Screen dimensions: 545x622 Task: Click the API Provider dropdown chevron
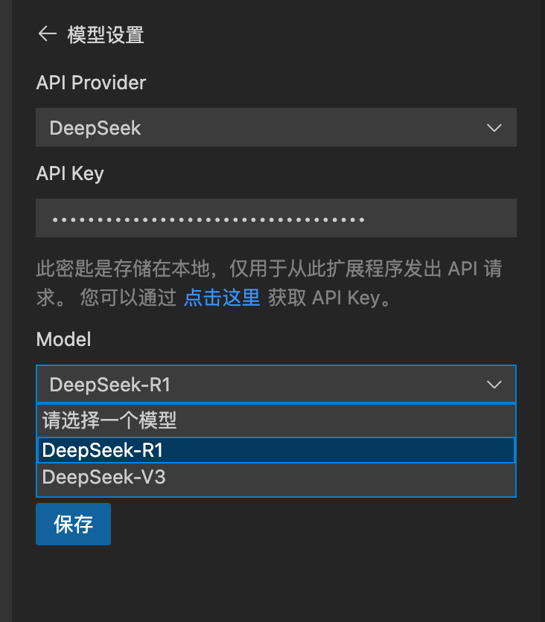(x=494, y=128)
